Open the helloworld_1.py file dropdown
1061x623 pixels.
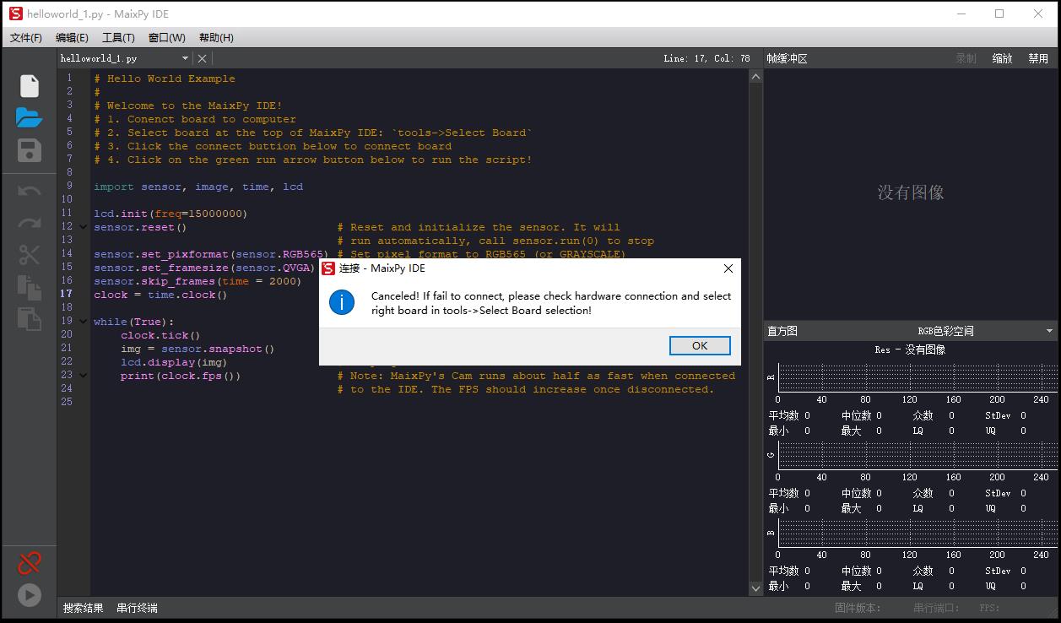click(x=186, y=58)
